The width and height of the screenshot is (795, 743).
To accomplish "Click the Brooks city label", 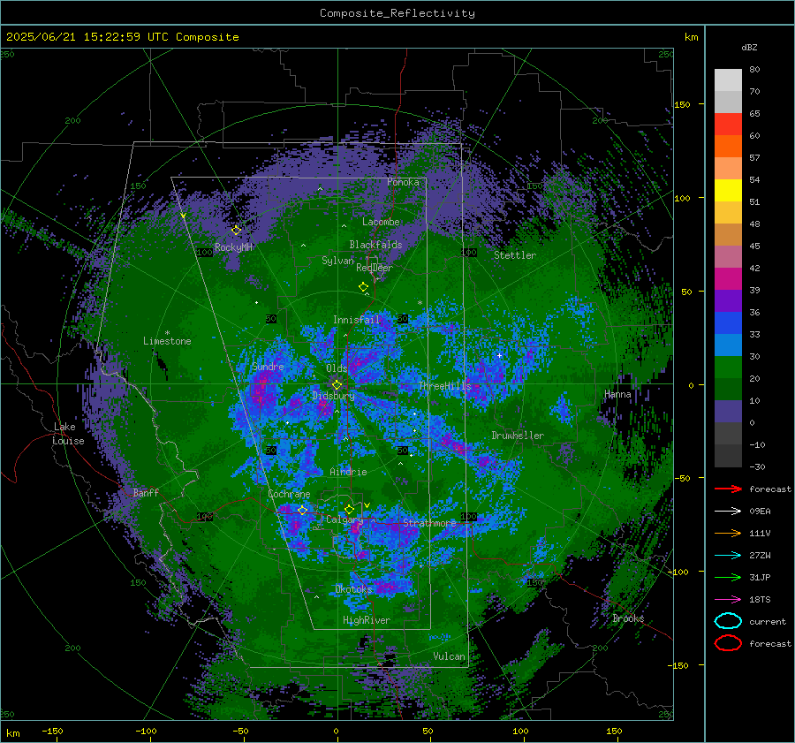I will (628, 618).
